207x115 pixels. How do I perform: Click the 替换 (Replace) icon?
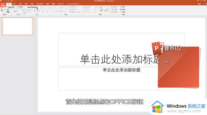point(123,9)
